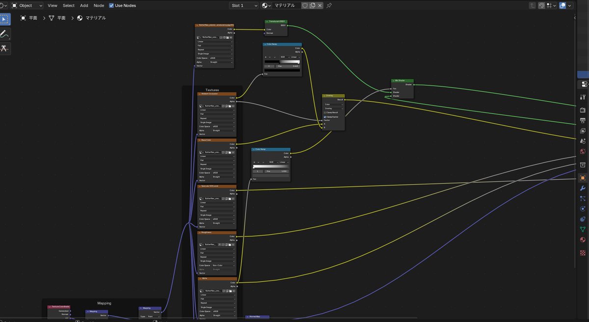Open Color Space dropdown in Roughness node
589x322 pixels.
click(223, 265)
